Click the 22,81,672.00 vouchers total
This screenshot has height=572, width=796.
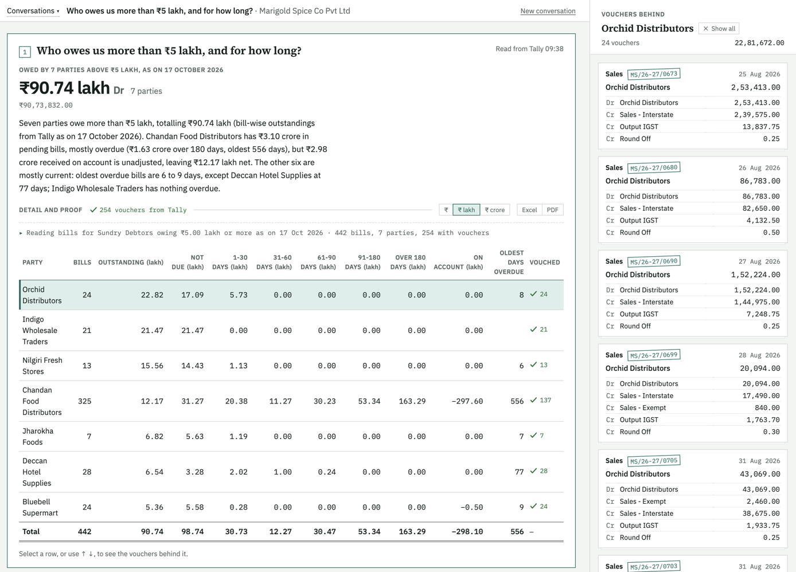pyautogui.click(x=759, y=43)
